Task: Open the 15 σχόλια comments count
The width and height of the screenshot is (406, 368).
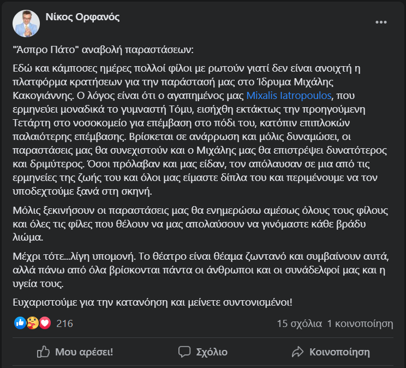Action: pos(300,324)
